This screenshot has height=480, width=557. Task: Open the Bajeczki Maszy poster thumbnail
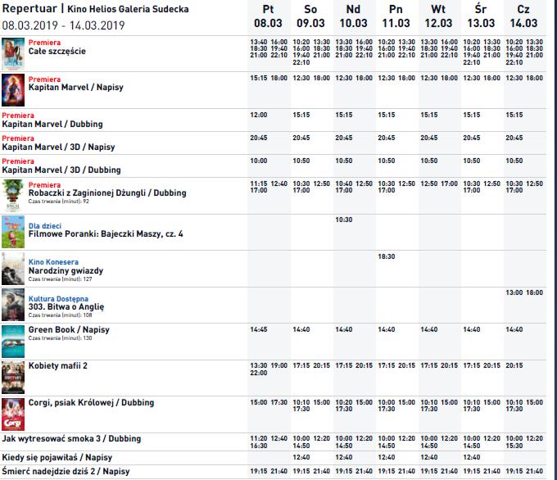tap(13, 232)
